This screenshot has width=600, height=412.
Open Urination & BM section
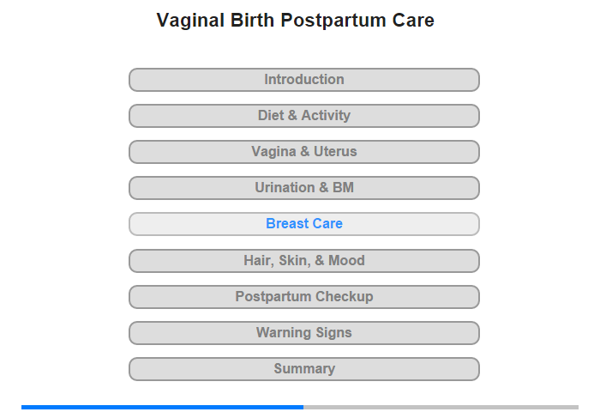click(x=303, y=188)
